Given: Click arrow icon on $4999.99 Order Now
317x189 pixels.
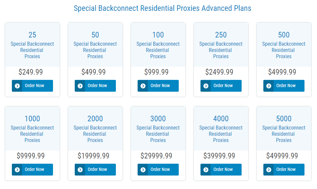Looking at the screenshot, I should 269,86.
